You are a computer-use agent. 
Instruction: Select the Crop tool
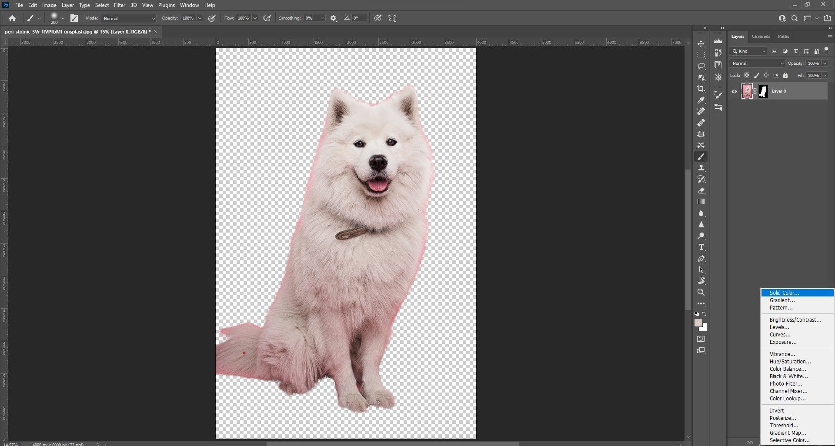click(x=701, y=89)
